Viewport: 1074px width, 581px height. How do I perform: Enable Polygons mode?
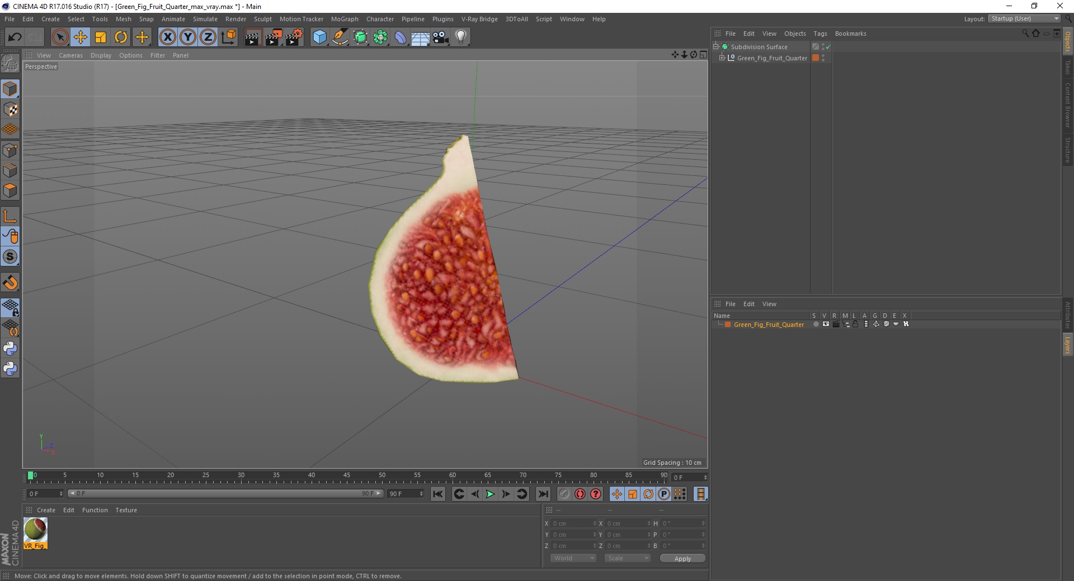(10, 191)
